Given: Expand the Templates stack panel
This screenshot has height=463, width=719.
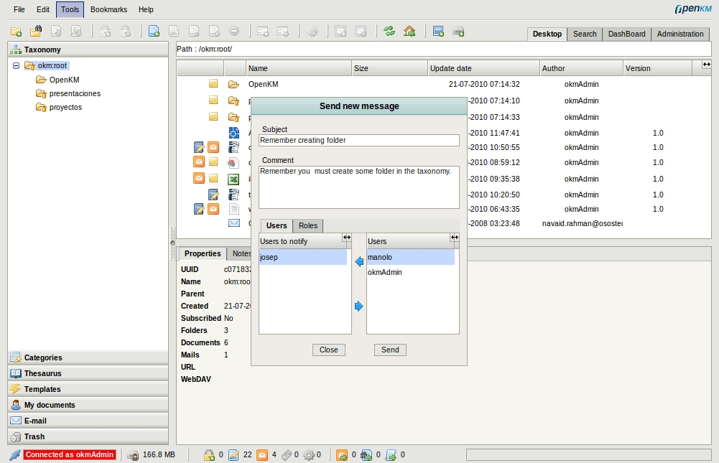Looking at the screenshot, I should 88,389.
